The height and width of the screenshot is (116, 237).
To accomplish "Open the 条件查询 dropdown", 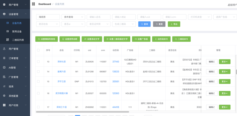I will tap(73, 17).
